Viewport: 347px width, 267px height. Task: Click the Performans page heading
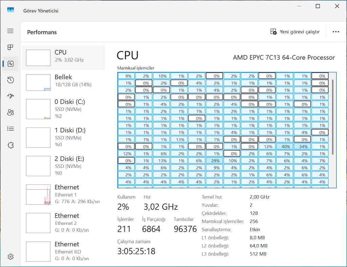(42, 32)
